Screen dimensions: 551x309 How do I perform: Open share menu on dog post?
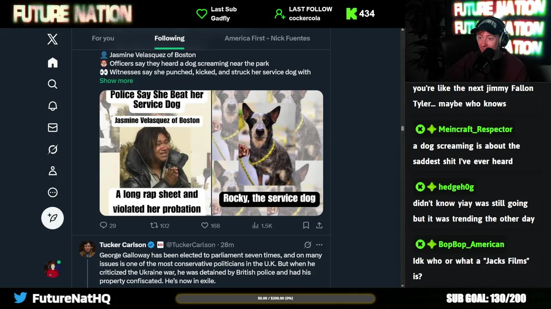(319, 225)
